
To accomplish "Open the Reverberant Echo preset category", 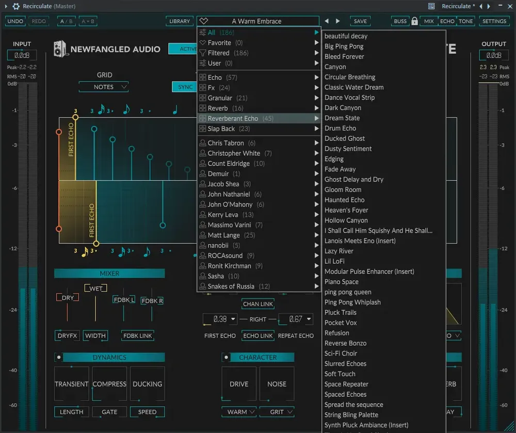I will 259,119.
